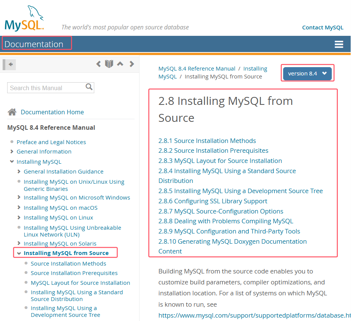Go to the previous page with the left chevron
Viewport: 351px width, 321px height.
[98, 64]
